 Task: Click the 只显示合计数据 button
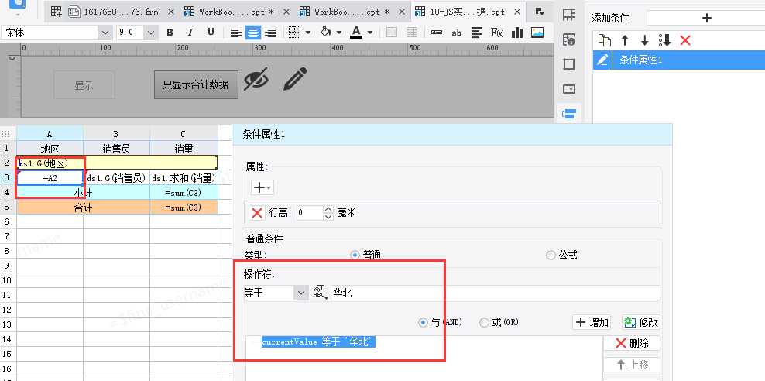pos(196,84)
